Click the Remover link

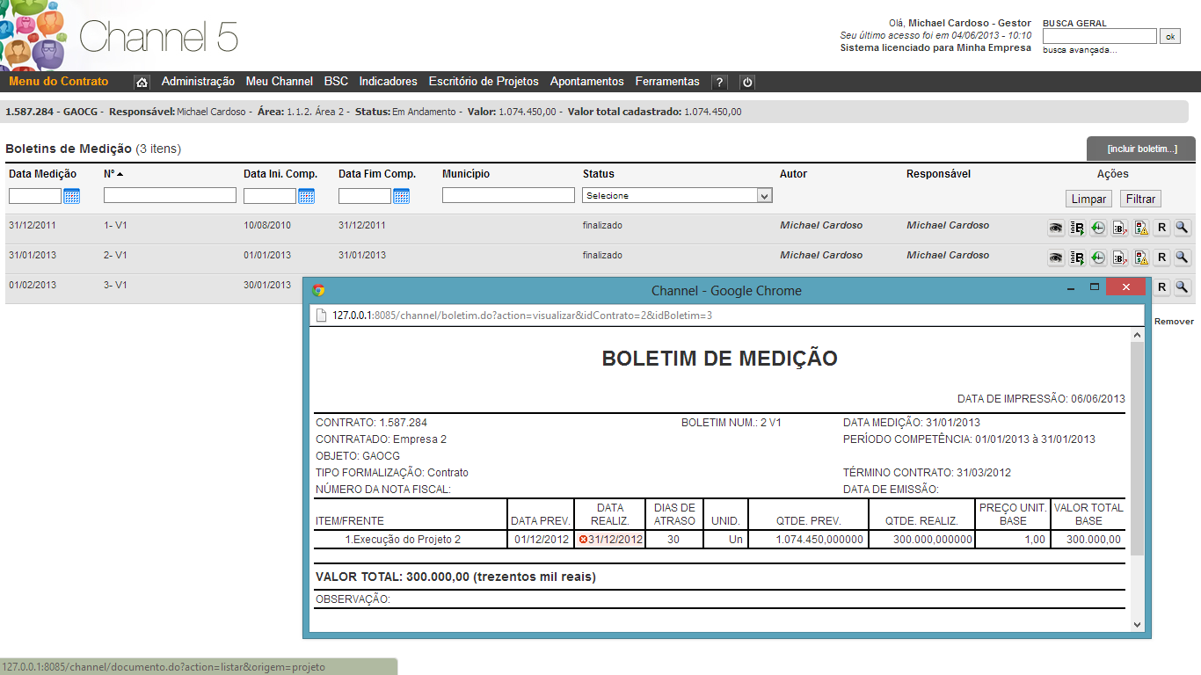point(1174,322)
